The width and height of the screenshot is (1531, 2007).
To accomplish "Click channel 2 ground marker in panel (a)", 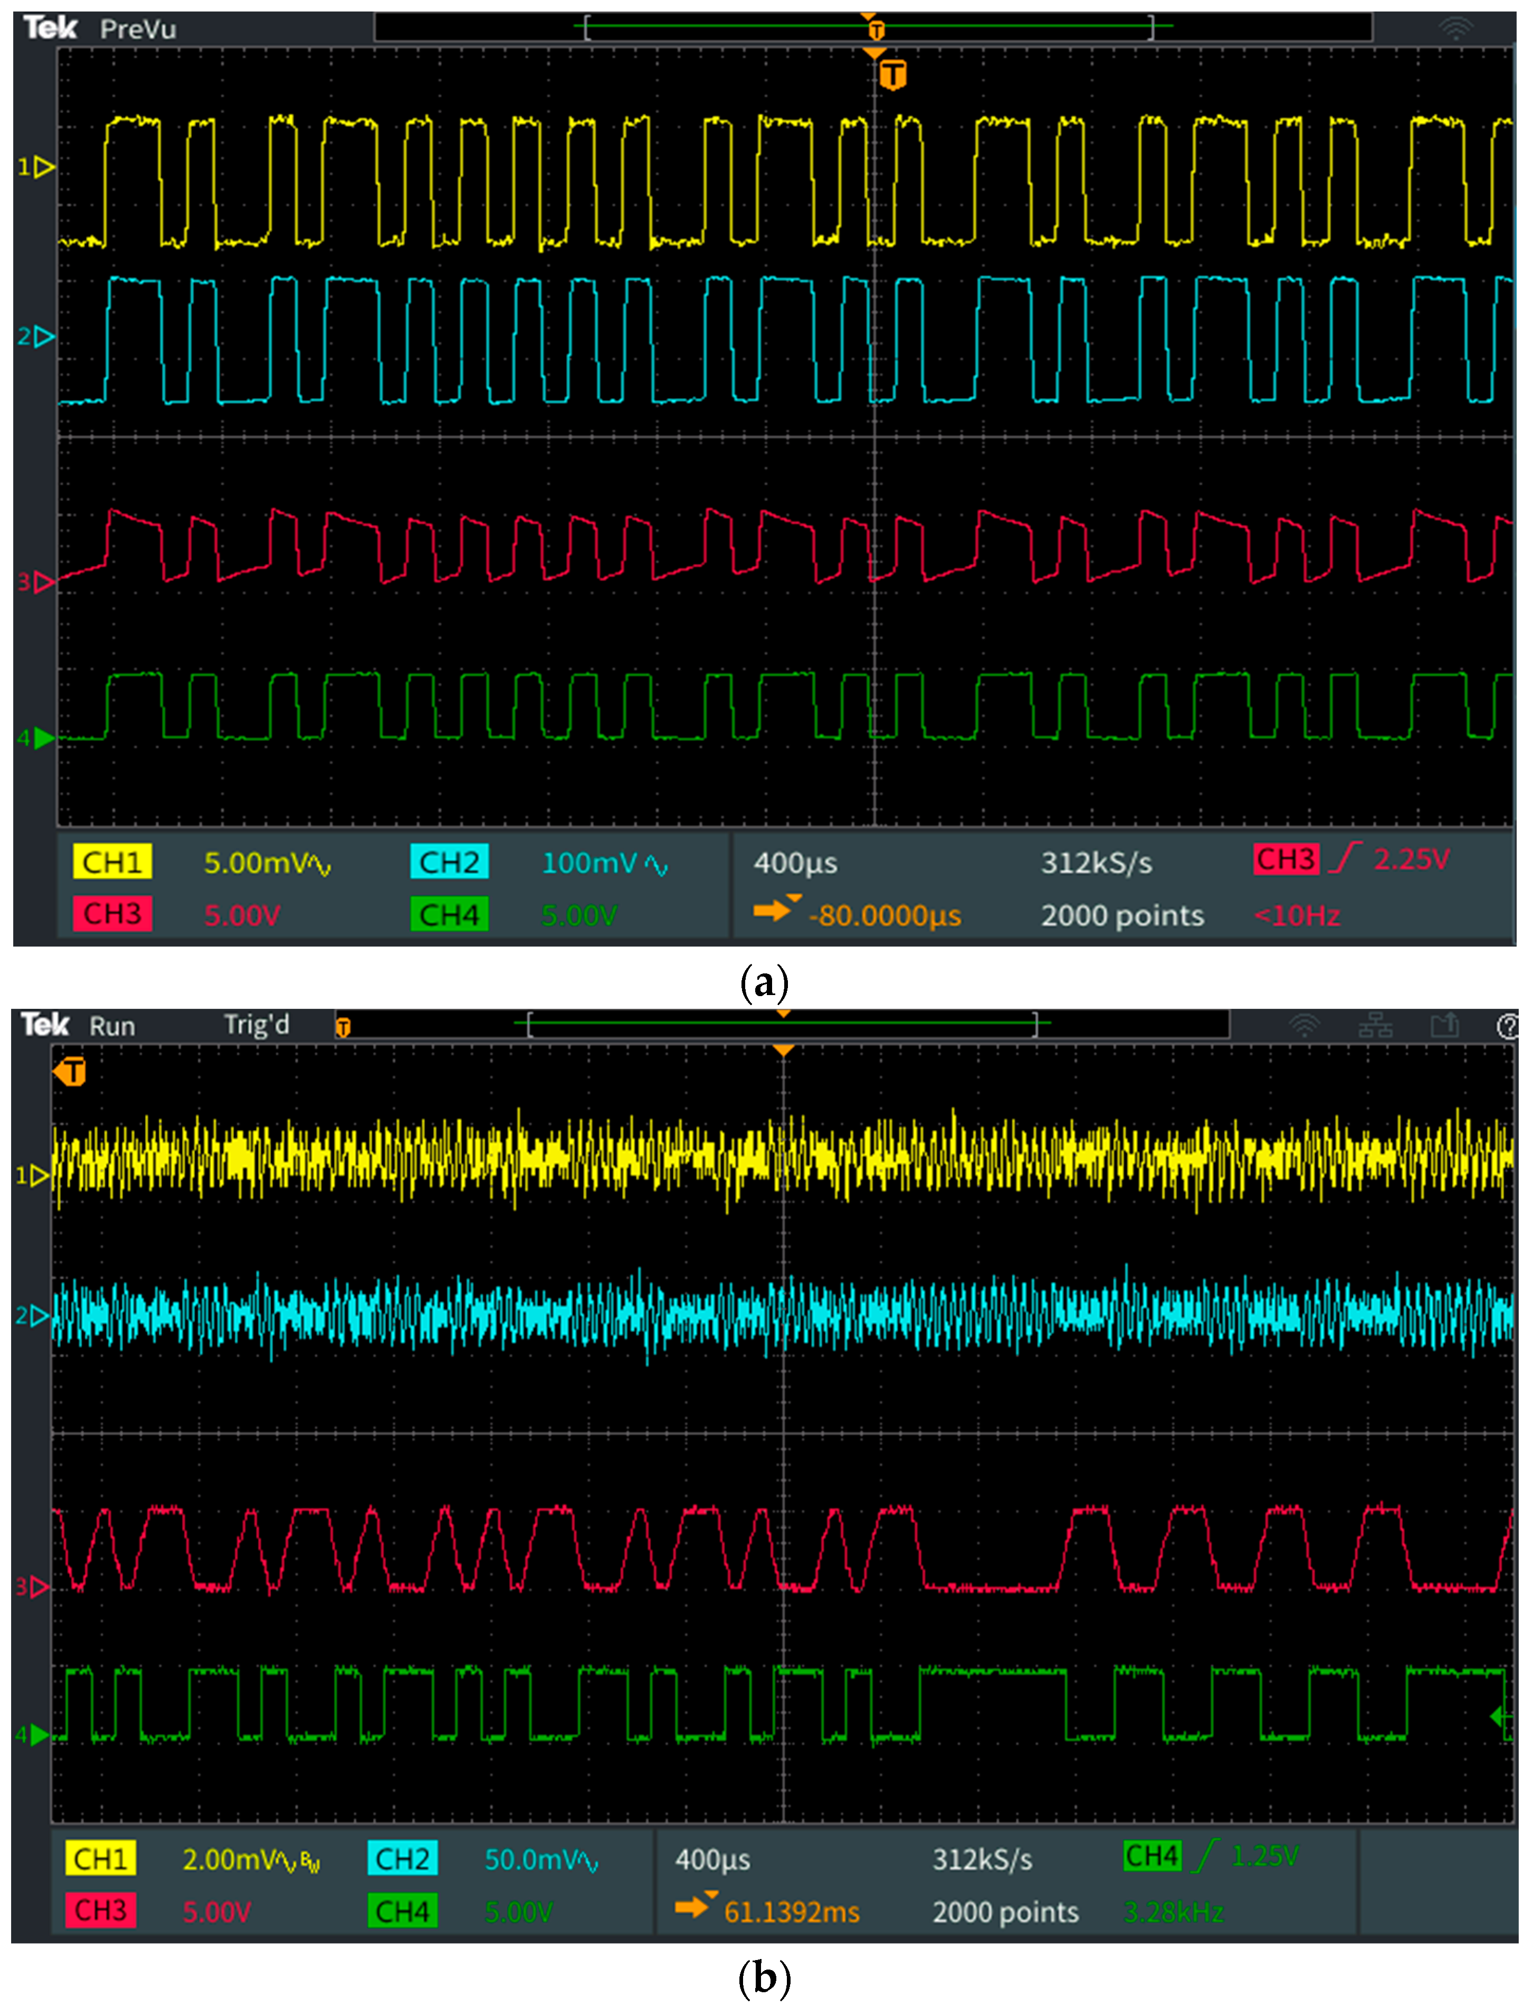I will click(35, 337).
